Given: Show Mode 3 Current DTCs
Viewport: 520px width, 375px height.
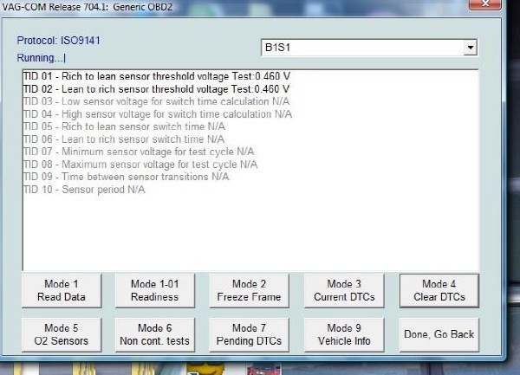Looking at the screenshot, I should [344, 290].
